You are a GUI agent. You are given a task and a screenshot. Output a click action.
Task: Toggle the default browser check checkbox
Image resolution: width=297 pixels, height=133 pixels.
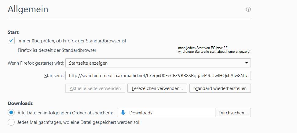pos(11,40)
